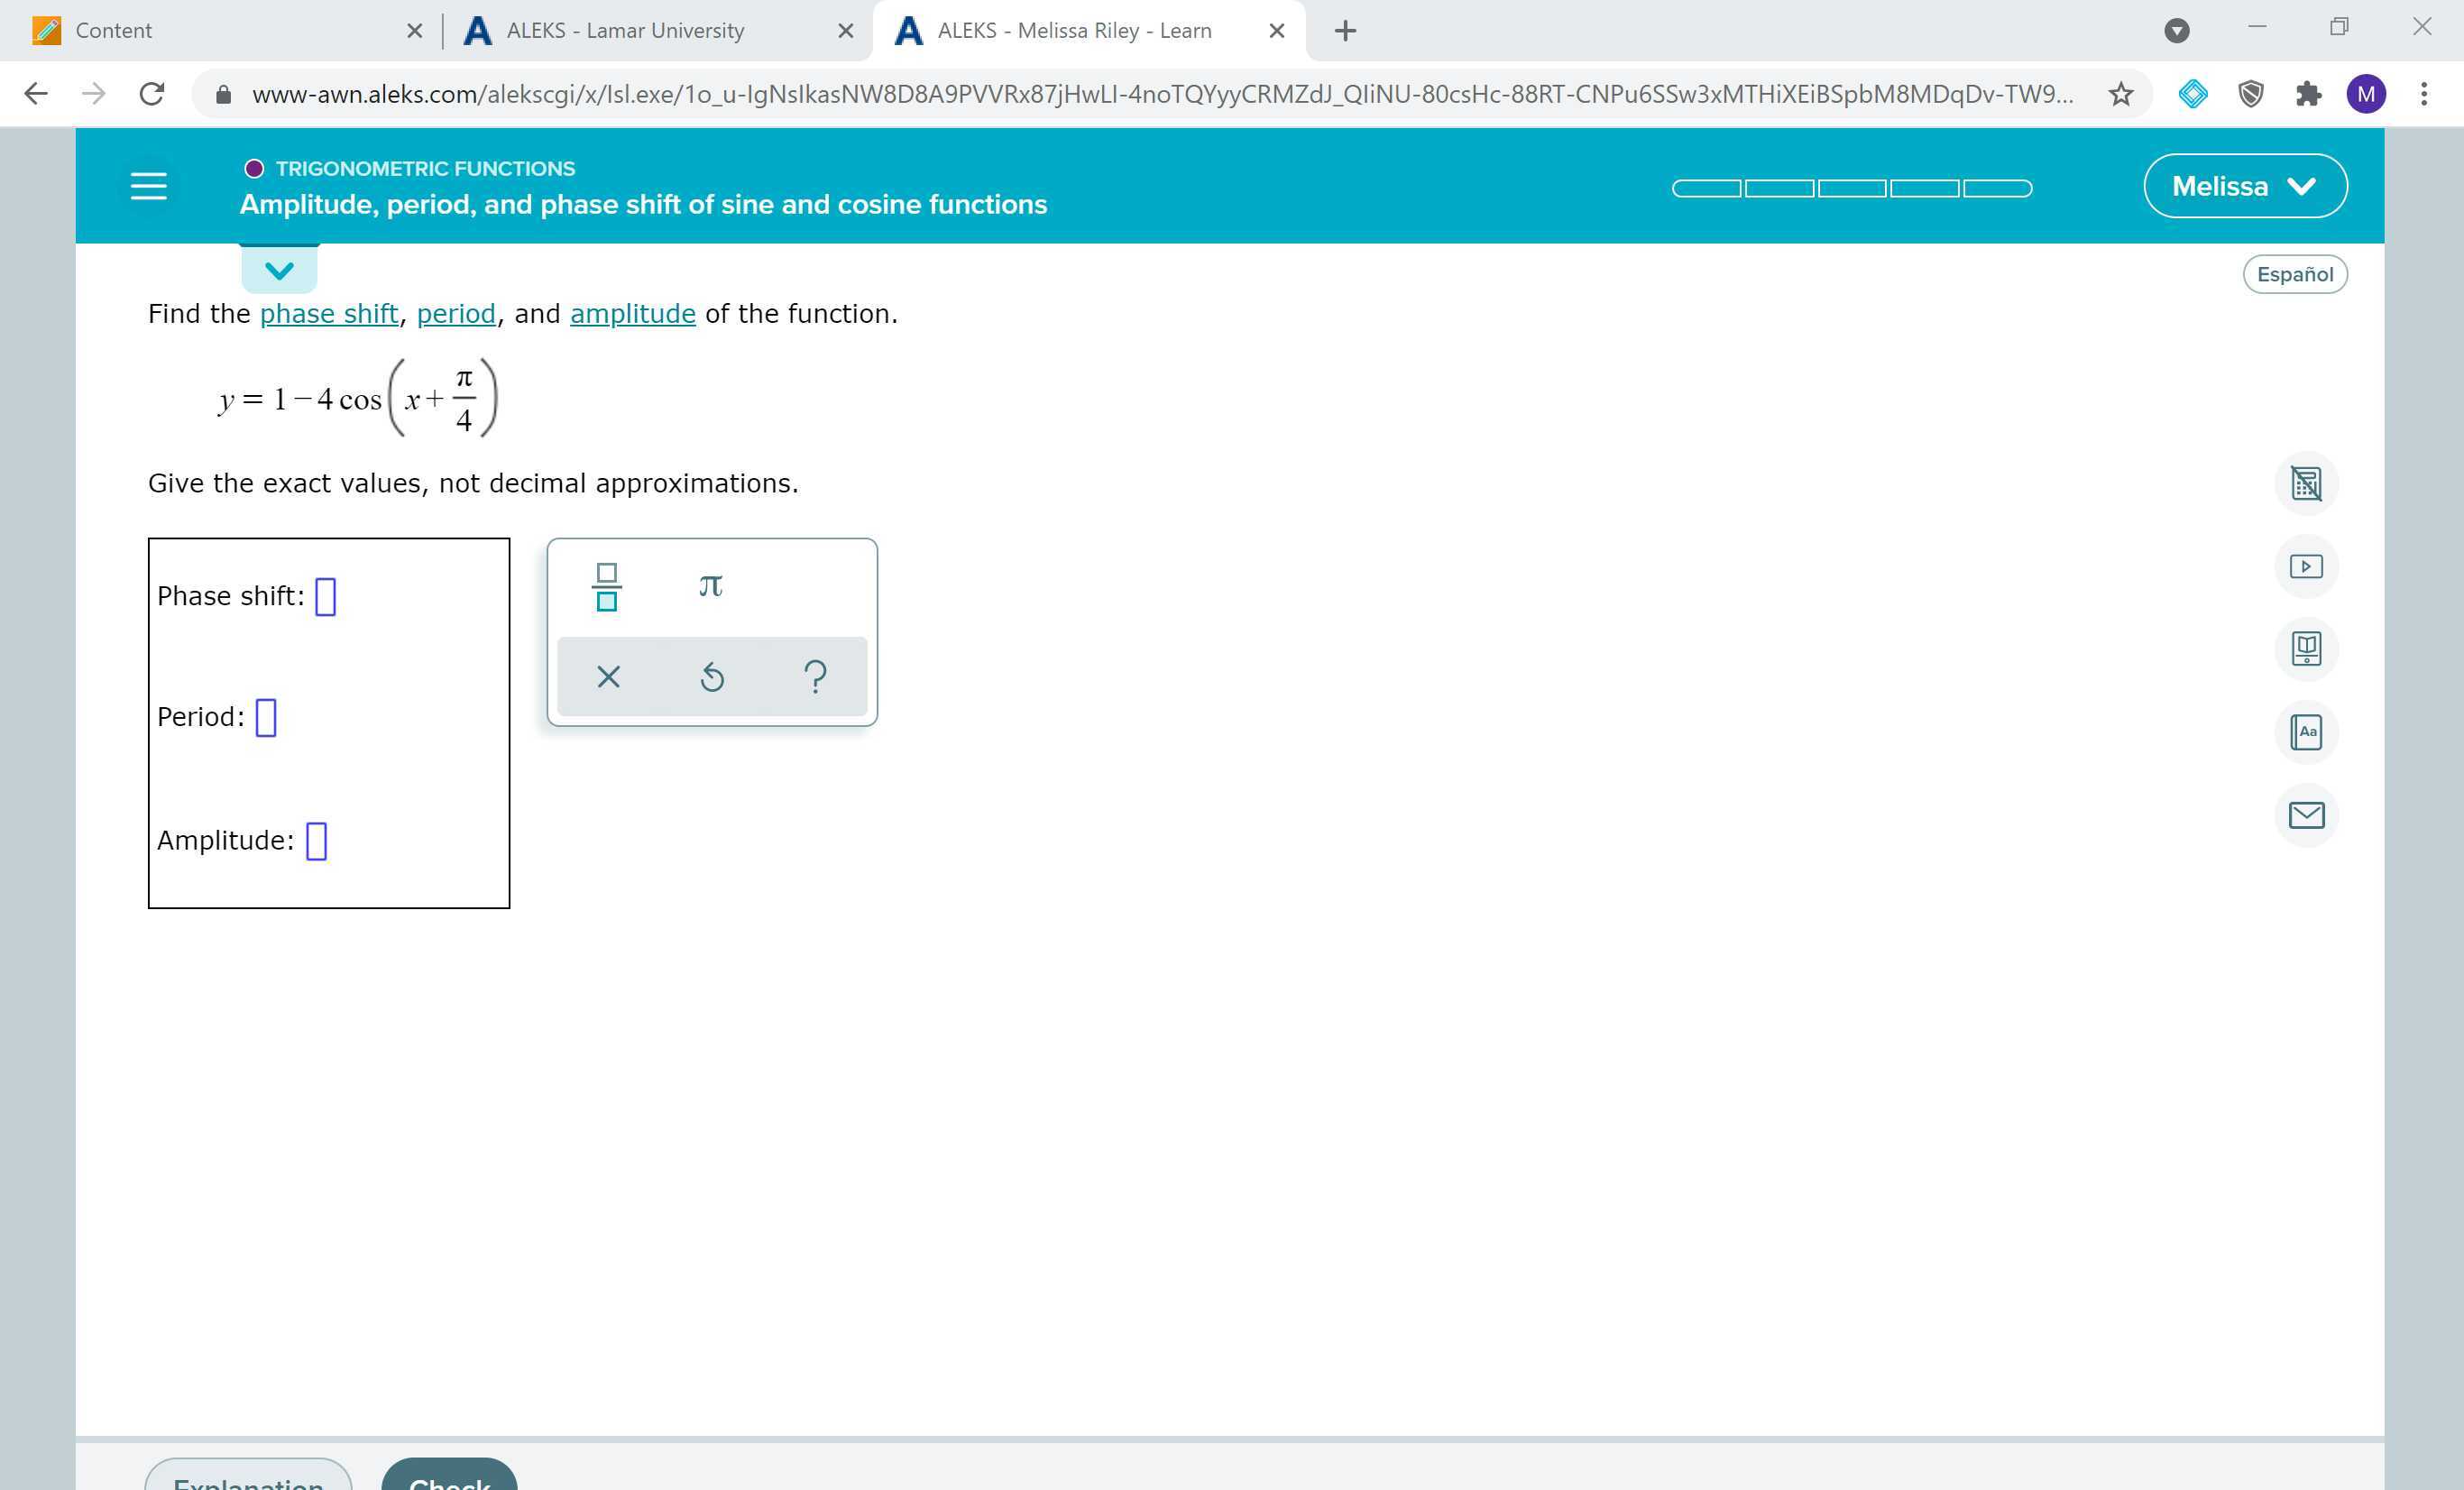Viewport: 2464px width, 1490px height.
Task: Switch to the ALEKS - Lamar University tab
Action: (625, 30)
